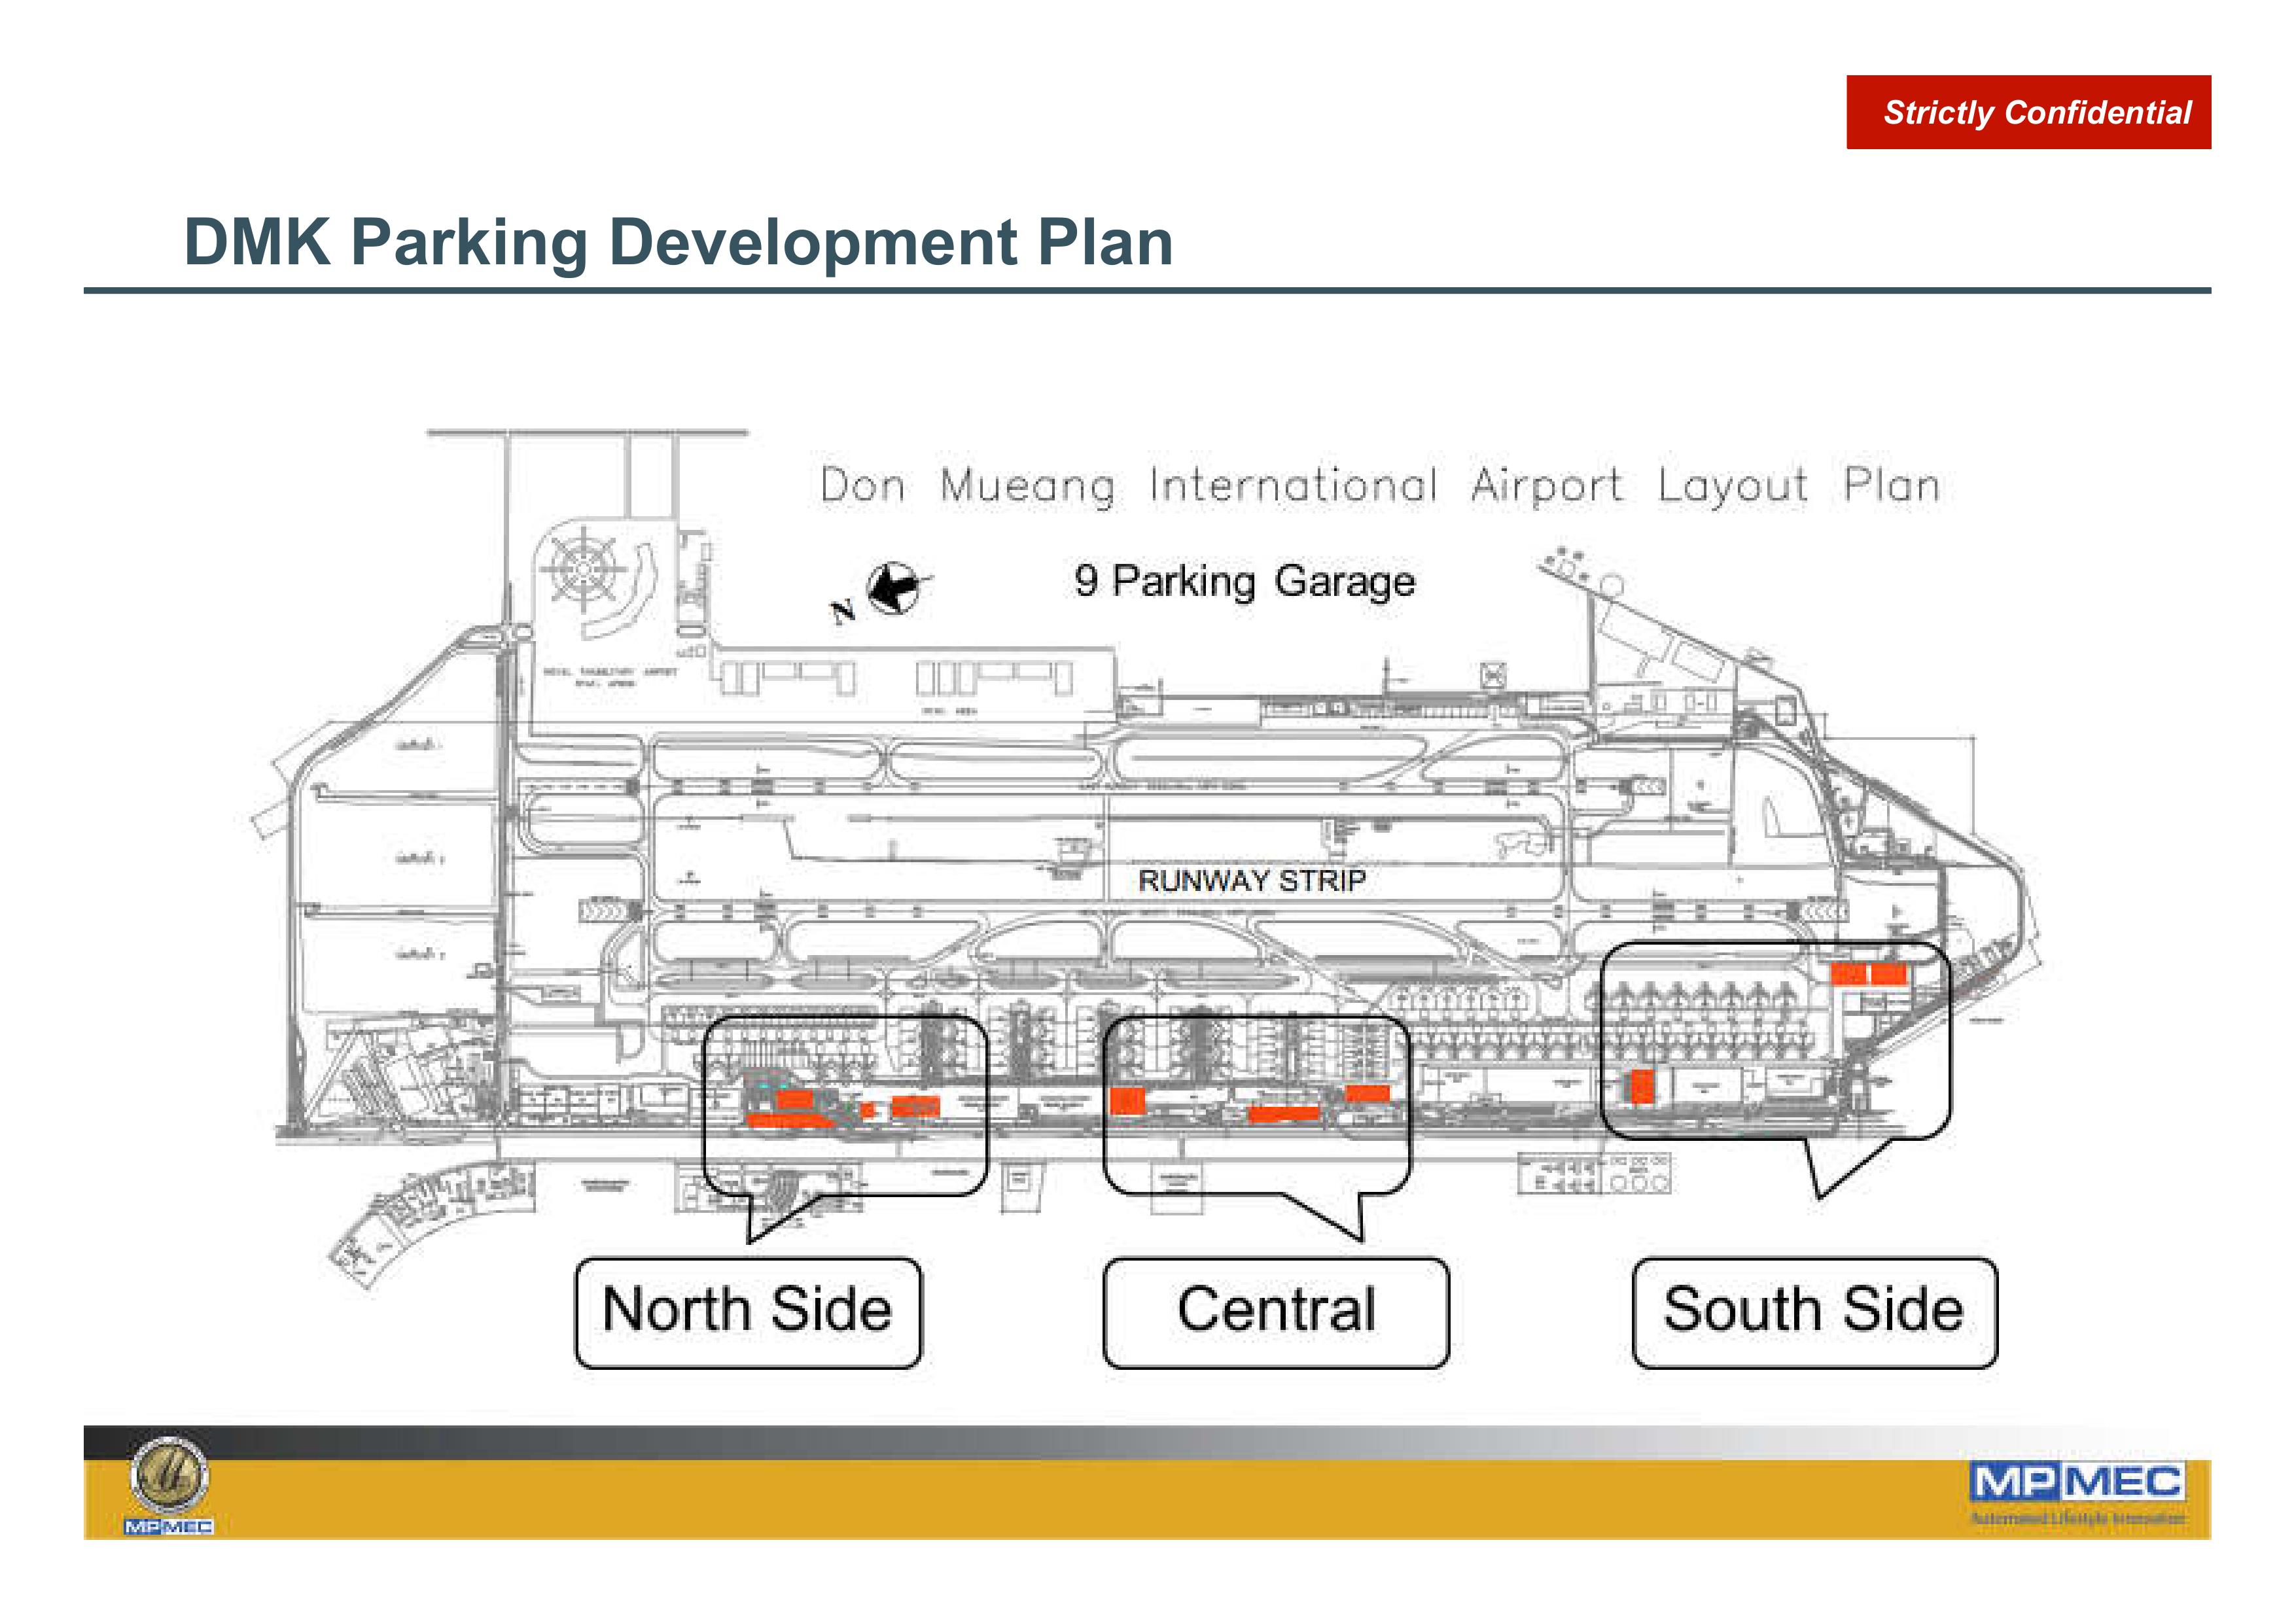Click the square red garage at Central callout's left edge

1127,1100
